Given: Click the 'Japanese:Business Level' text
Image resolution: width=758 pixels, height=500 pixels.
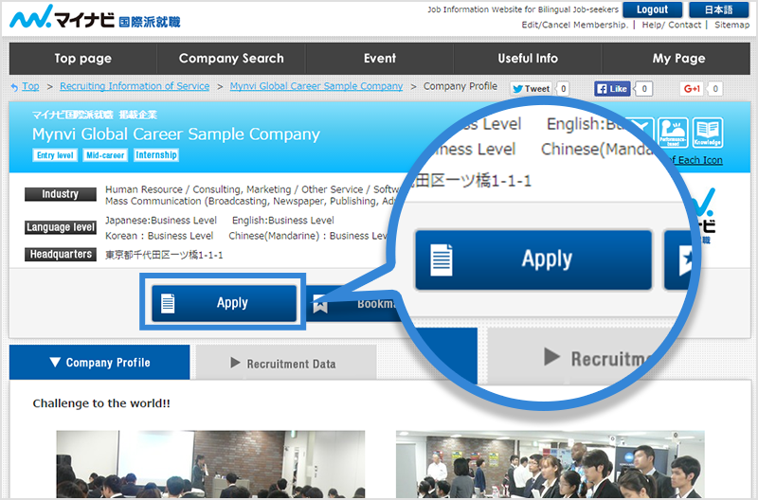Looking at the screenshot, I should coord(161,221).
